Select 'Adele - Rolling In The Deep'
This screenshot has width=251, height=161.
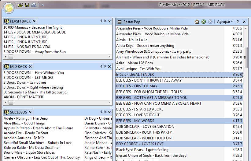click(x=26, y=118)
